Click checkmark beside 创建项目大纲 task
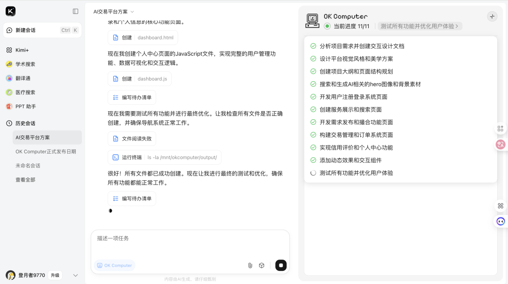Viewport: 508px width, 284px height. 313,71
